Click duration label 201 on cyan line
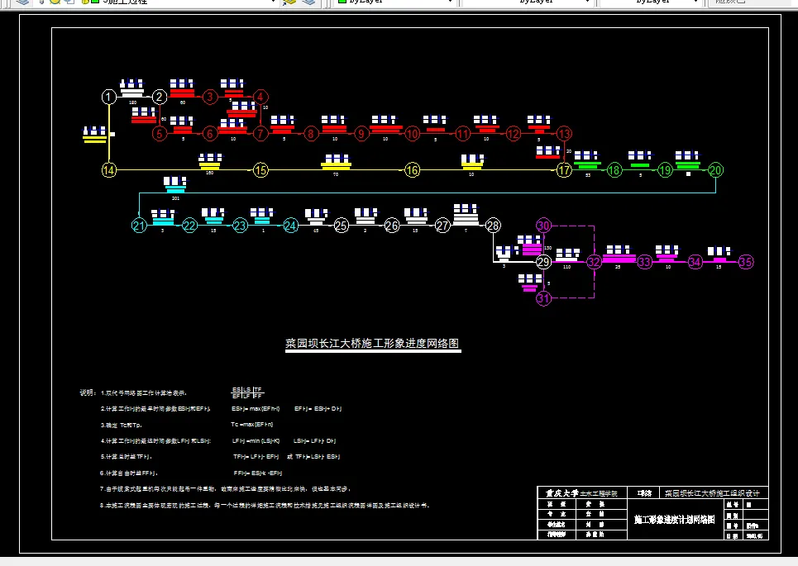 (x=175, y=198)
